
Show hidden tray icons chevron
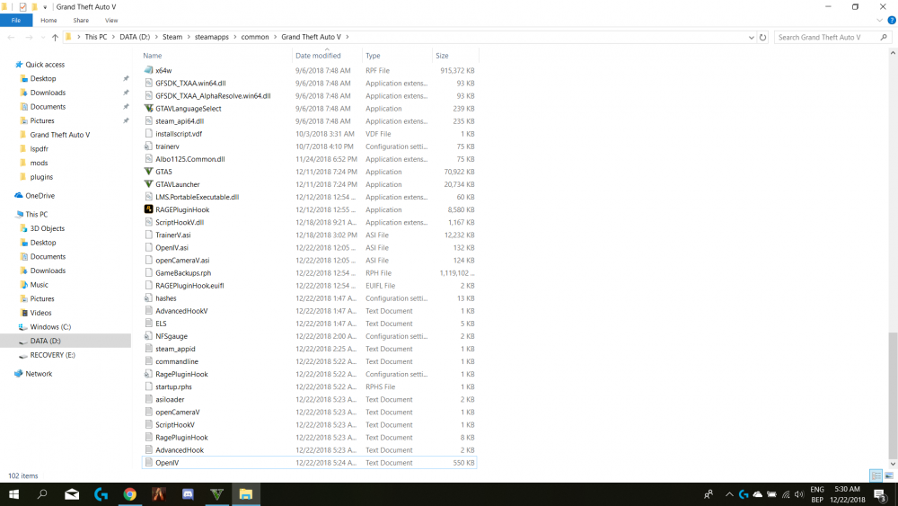[729, 494]
